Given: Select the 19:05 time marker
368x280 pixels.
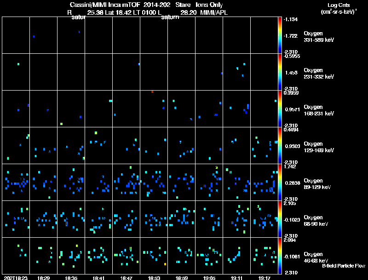Looking at the screenshot, I should click(x=209, y=278).
